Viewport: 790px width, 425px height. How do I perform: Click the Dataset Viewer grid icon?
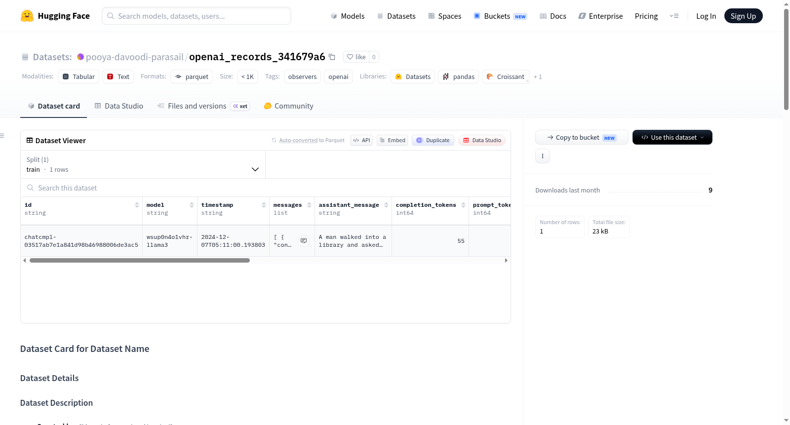point(30,141)
